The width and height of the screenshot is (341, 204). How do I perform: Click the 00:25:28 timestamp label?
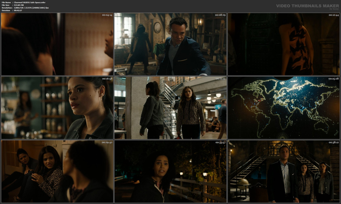pyautogui.click(x=334, y=79)
